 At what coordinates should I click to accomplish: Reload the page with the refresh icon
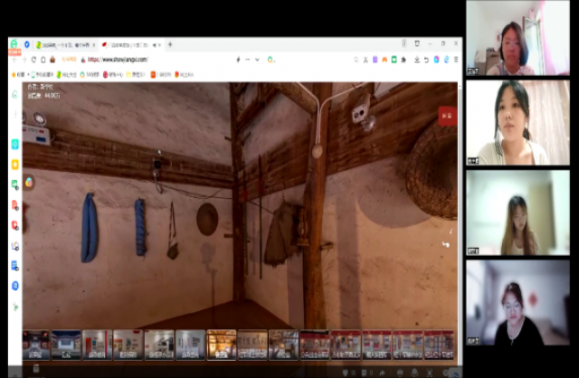[x=33, y=60]
